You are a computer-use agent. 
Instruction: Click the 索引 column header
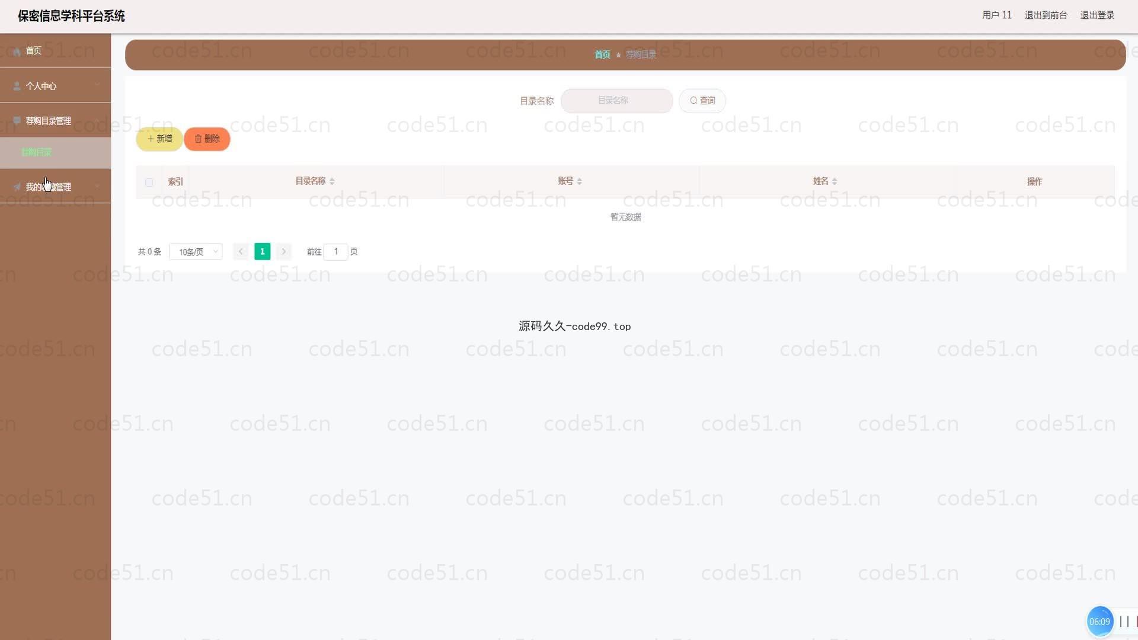pyautogui.click(x=175, y=181)
